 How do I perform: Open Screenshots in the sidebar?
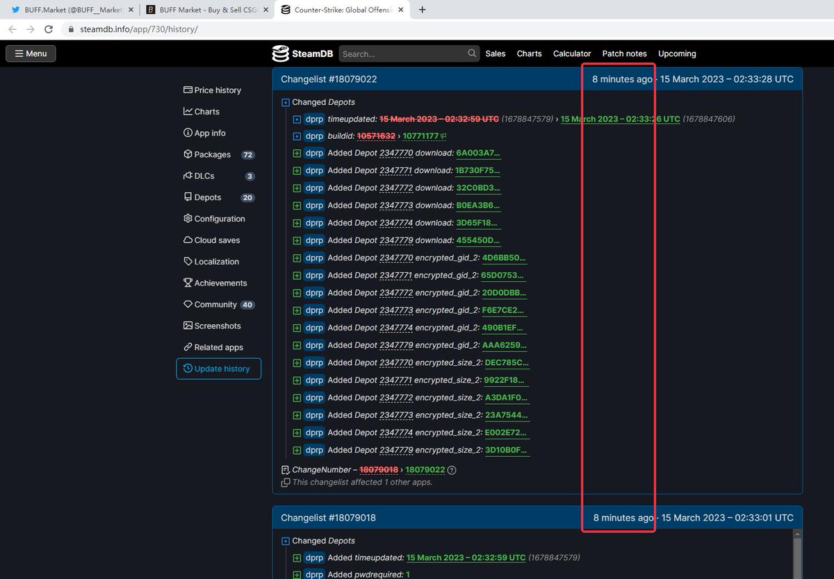212,326
